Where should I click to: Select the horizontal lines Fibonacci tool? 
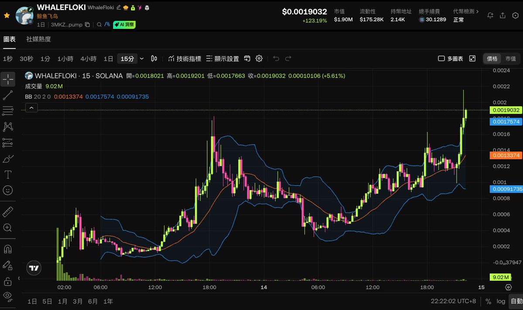pyautogui.click(x=8, y=111)
